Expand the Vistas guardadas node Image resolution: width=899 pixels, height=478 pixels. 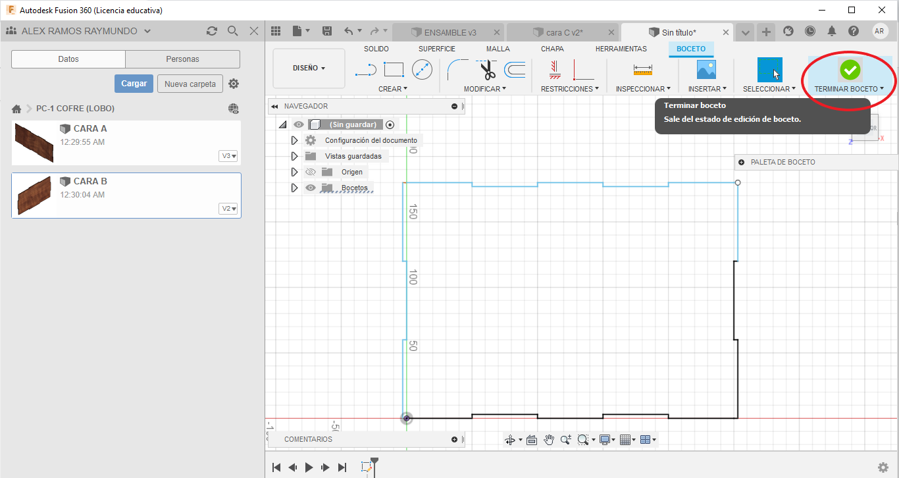pos(294,156)
